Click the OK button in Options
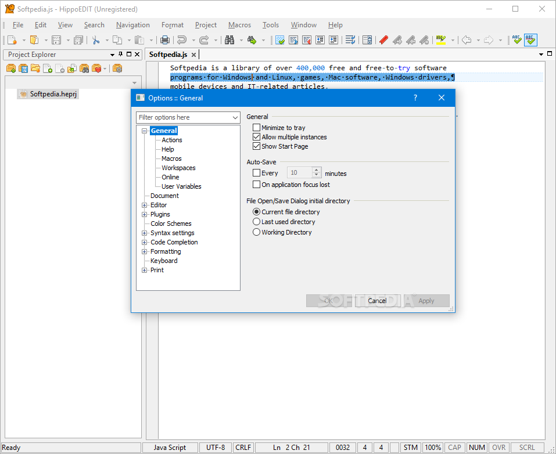556x454 pixels. [x=329, y=301]
